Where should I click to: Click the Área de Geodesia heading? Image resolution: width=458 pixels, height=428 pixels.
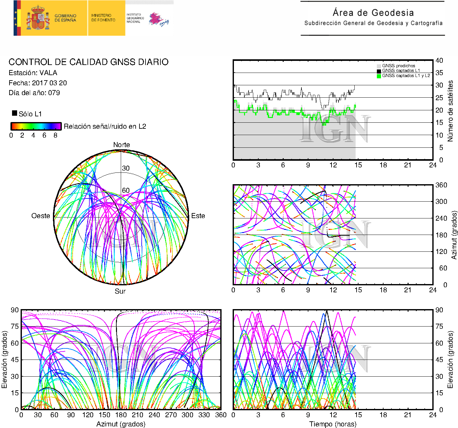pos(373,13)
